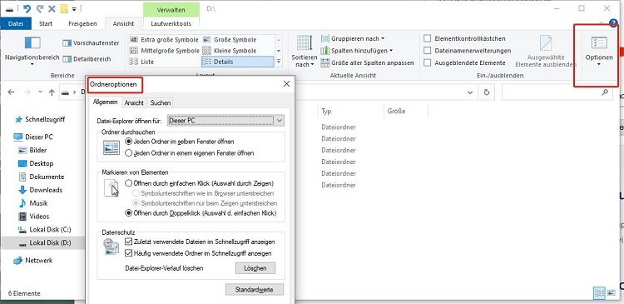Viewport: 624px width, 304px height.
Task: Switch to the Suchen tab
Action: pos(161,102)
